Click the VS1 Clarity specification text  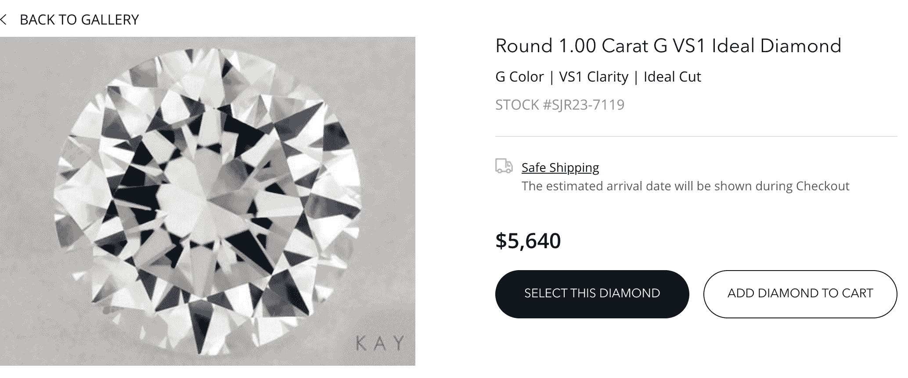point(594,77)
